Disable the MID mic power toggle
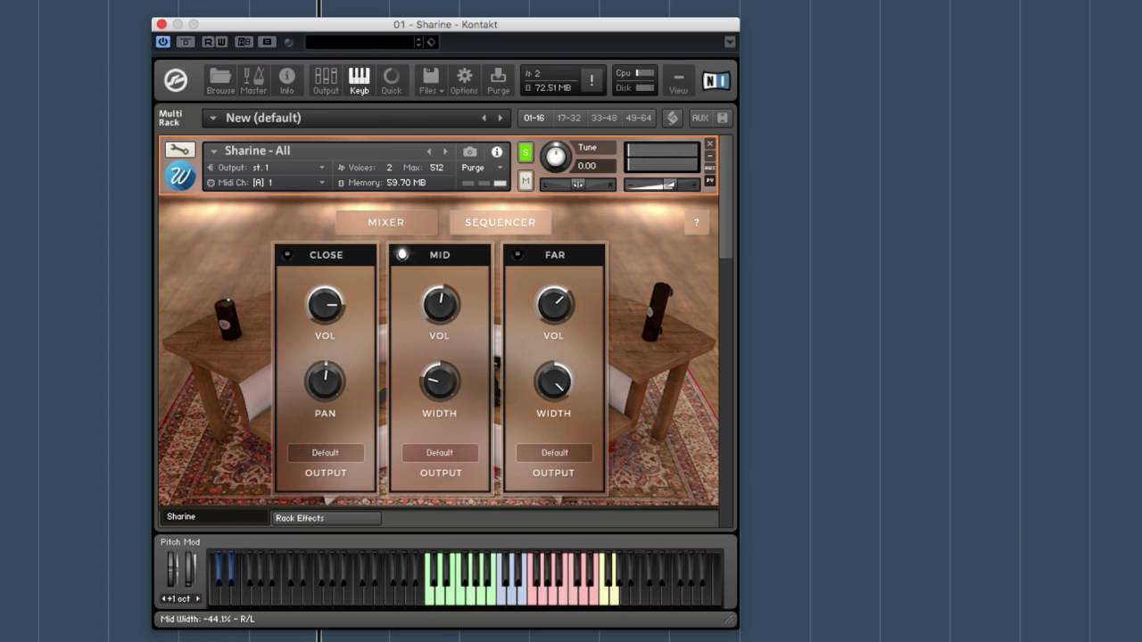 (402, 255)
